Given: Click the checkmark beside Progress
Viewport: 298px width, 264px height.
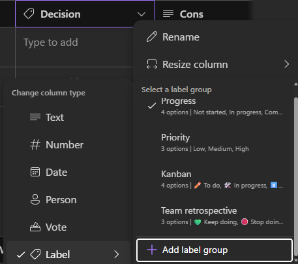Looking at the screenshot, I should (152, 106).
